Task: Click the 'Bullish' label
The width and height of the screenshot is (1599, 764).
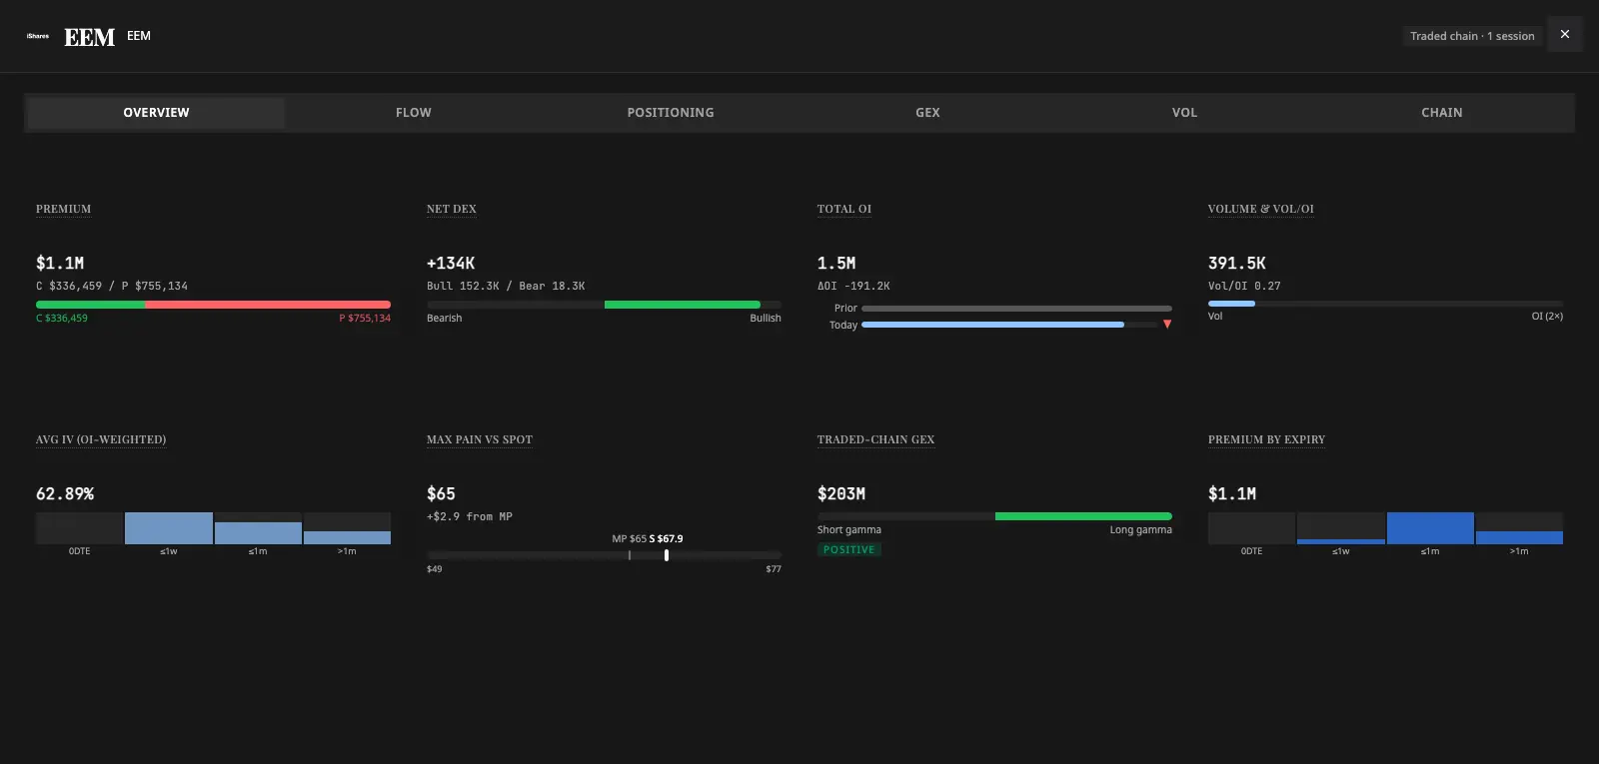Action: pos(766,318)
